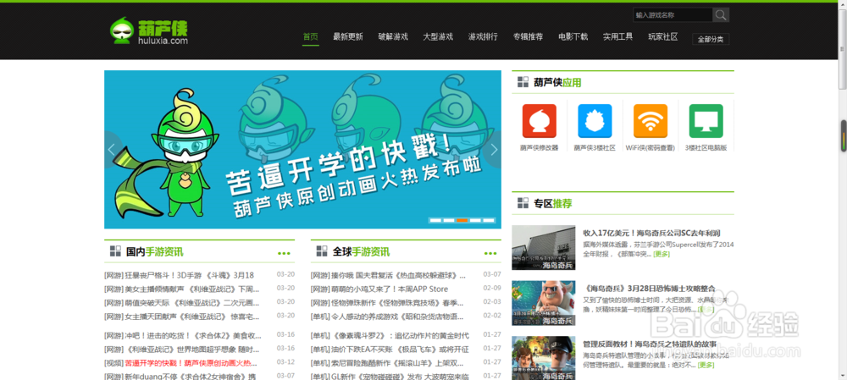Open the 葫芦侠修改器 app icon
Viewport: 847px width, 380px height.
tap(539, 121)
